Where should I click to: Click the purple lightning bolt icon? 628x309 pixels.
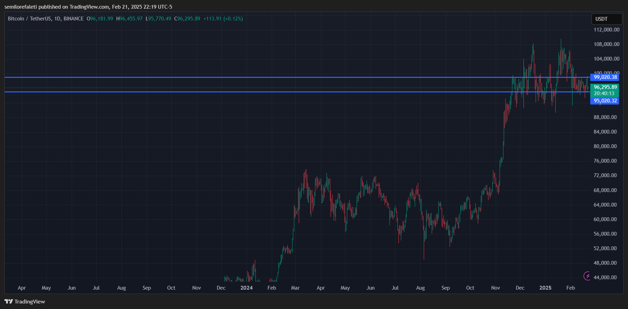587,276
